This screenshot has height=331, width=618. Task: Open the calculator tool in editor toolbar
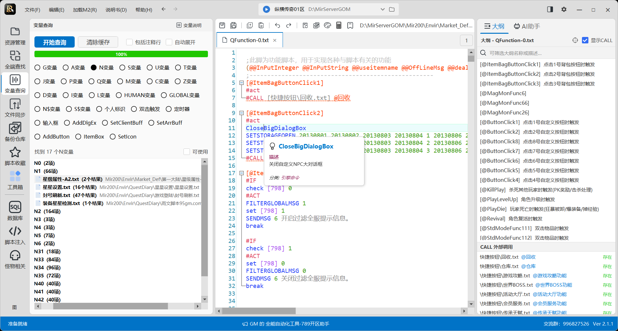click(339, 25)
